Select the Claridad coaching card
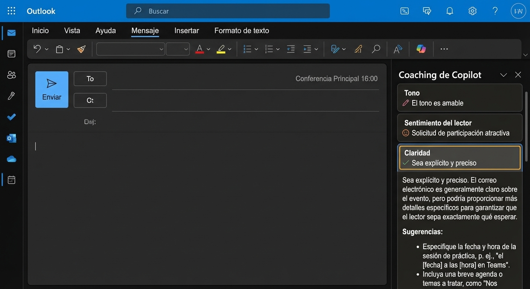This screenshot has width=530, height=289. (460, 158)
